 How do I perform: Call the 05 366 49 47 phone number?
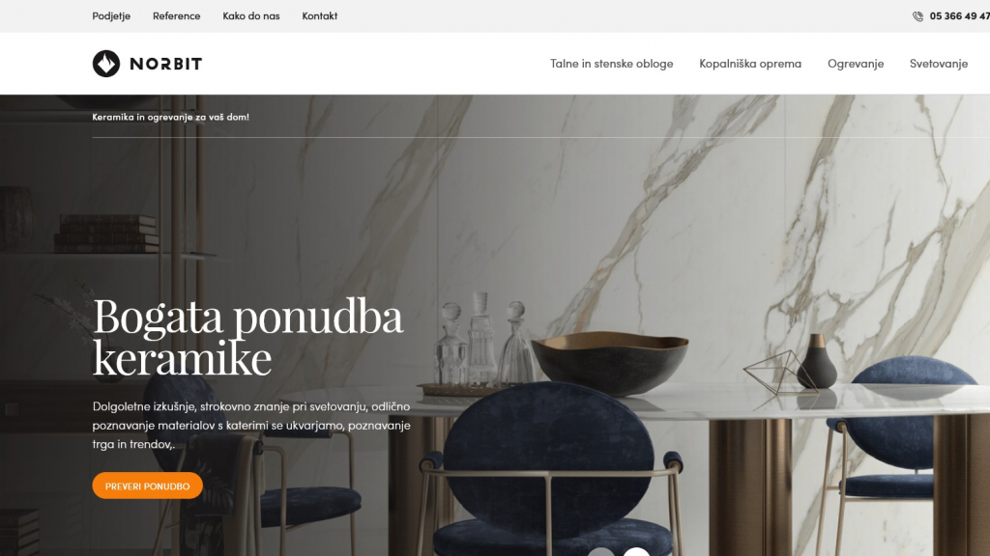point(960,16)
